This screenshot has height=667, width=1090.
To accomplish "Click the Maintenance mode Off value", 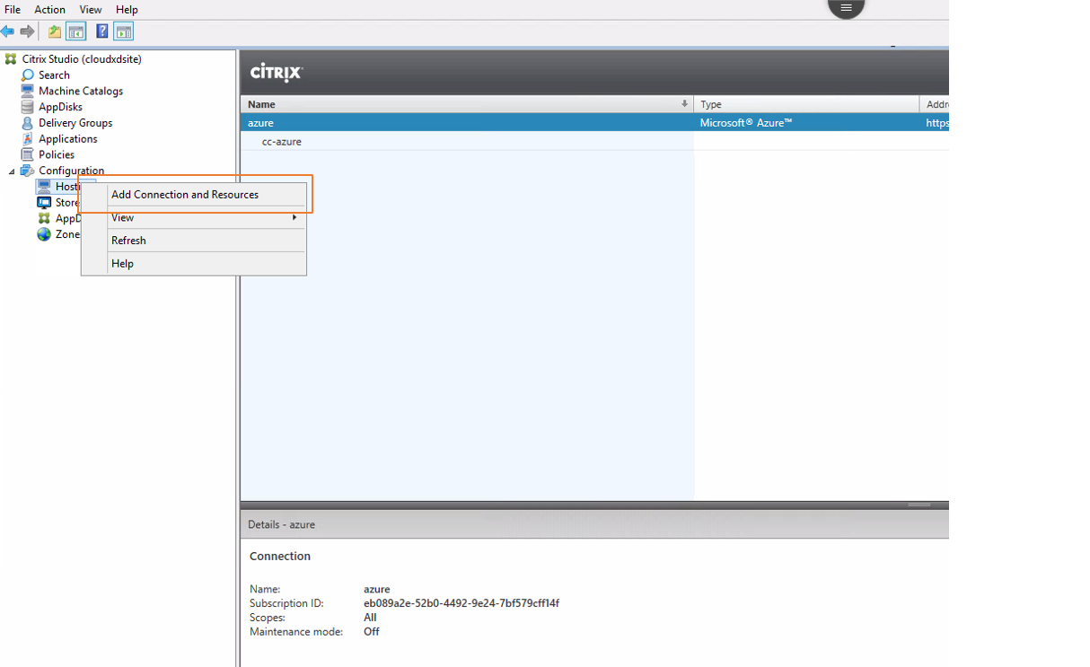I will pos(372,632).
